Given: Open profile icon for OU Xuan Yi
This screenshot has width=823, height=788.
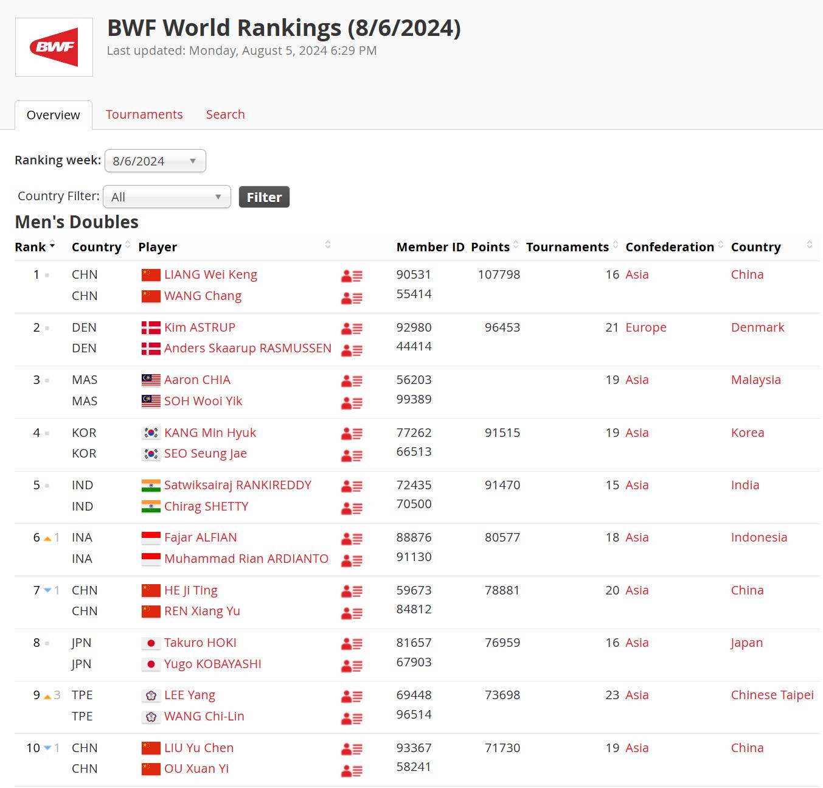Looking at the screenshot, I should click(352, 771).
